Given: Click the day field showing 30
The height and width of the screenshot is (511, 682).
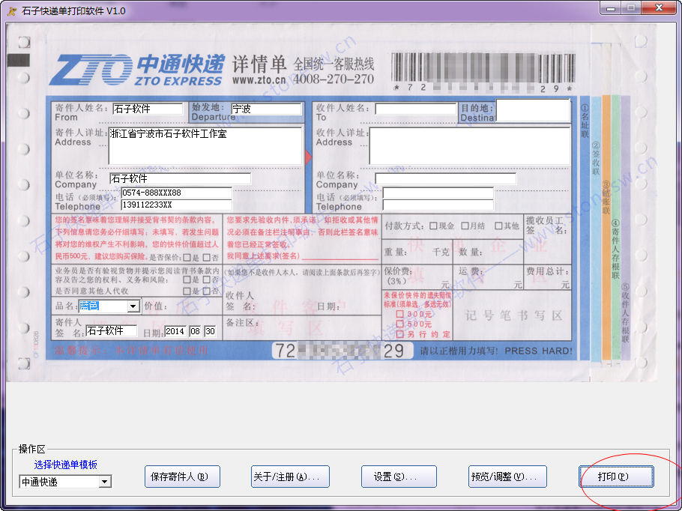Looking at the screenshot, I should coord(210,331).
